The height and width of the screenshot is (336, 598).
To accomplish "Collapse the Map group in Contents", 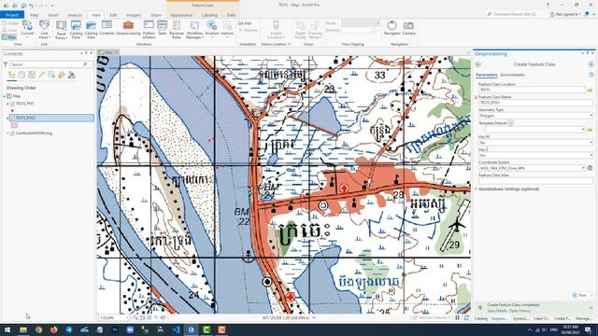I will click(5, 96).
